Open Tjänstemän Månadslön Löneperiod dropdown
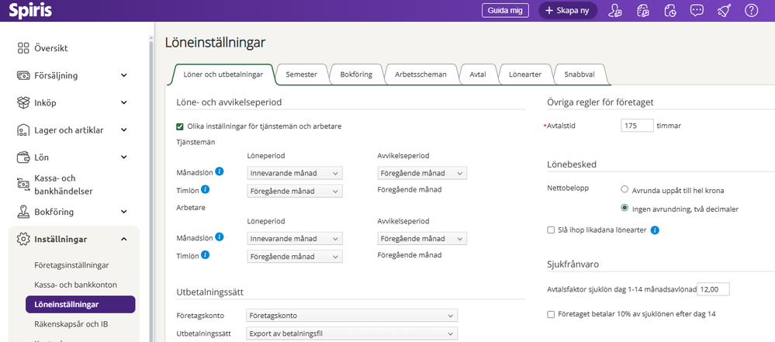 295,173
